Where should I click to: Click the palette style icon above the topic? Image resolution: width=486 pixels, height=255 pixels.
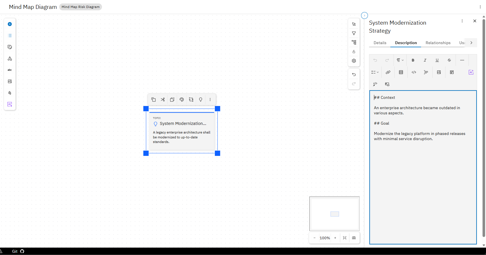pyautogui.click(x=182, y=99)
